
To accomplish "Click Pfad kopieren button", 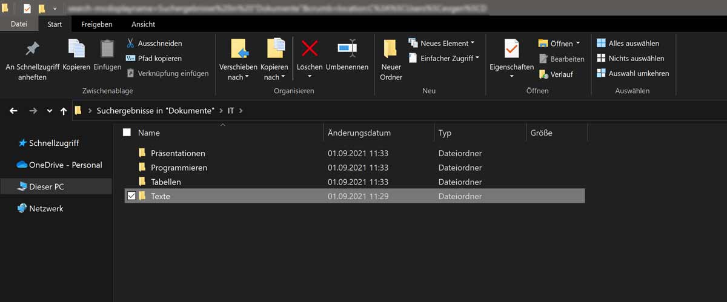I will pos(154,59).
